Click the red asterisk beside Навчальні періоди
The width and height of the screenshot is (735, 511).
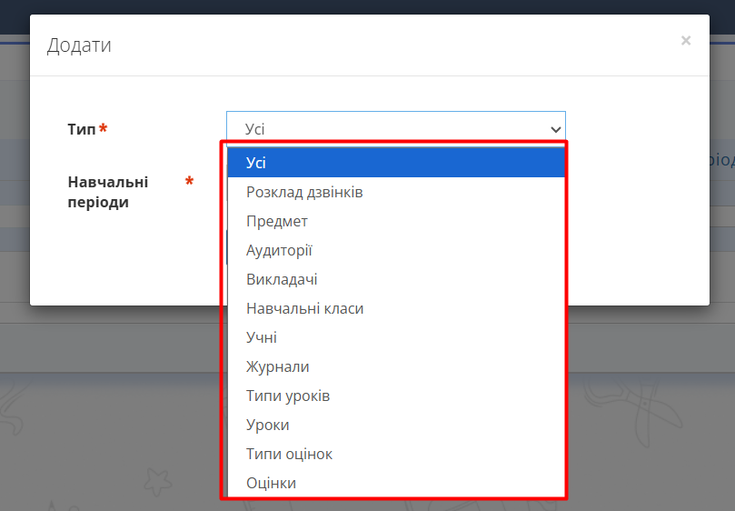click(x=189, y=183)
